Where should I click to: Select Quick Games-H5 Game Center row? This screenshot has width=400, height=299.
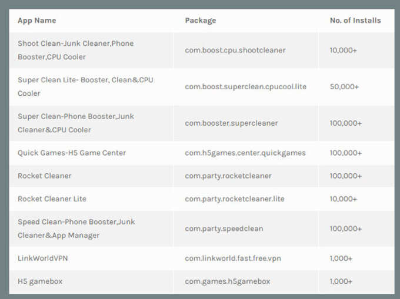point(202,153)
